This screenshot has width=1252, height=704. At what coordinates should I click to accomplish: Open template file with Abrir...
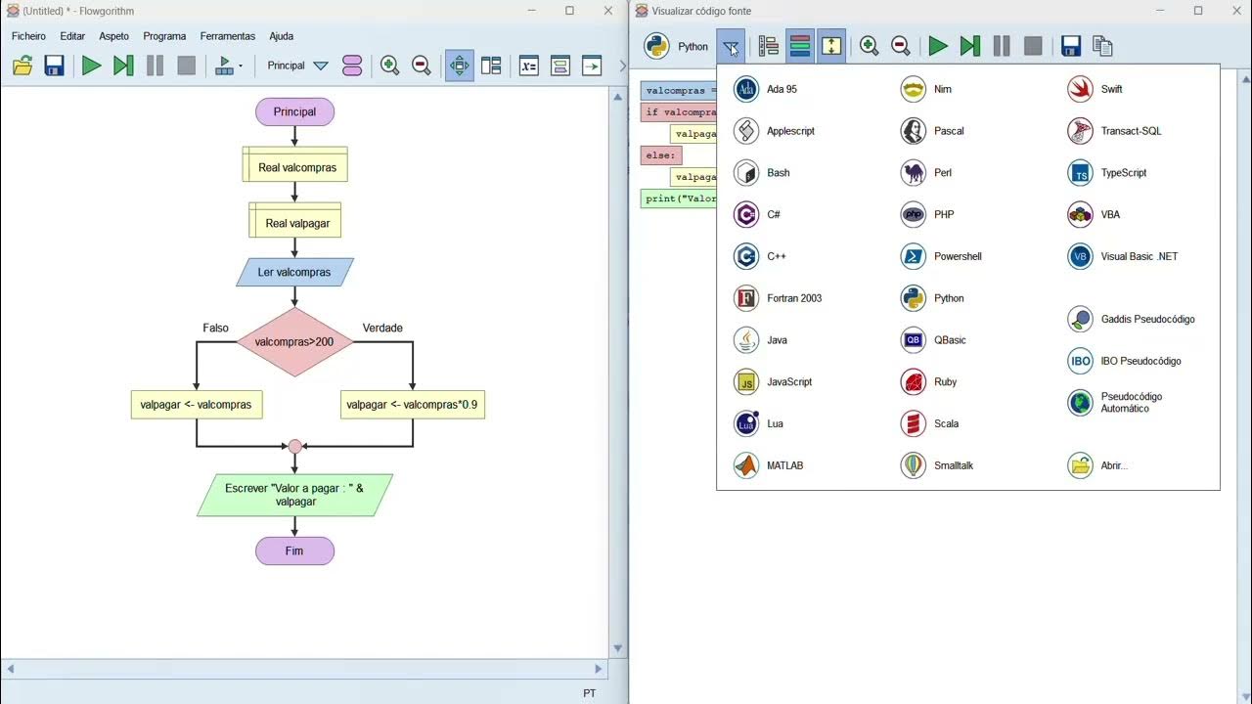click(1097, 466)
